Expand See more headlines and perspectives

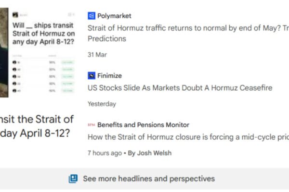[148, 179]
